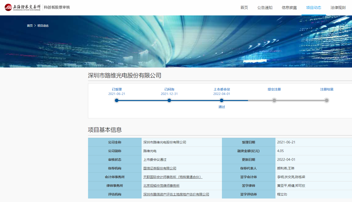The image size is (352, 202).
Task: Click the Shanghai Stock Exchange logo
Action: [x=23, y=7]
